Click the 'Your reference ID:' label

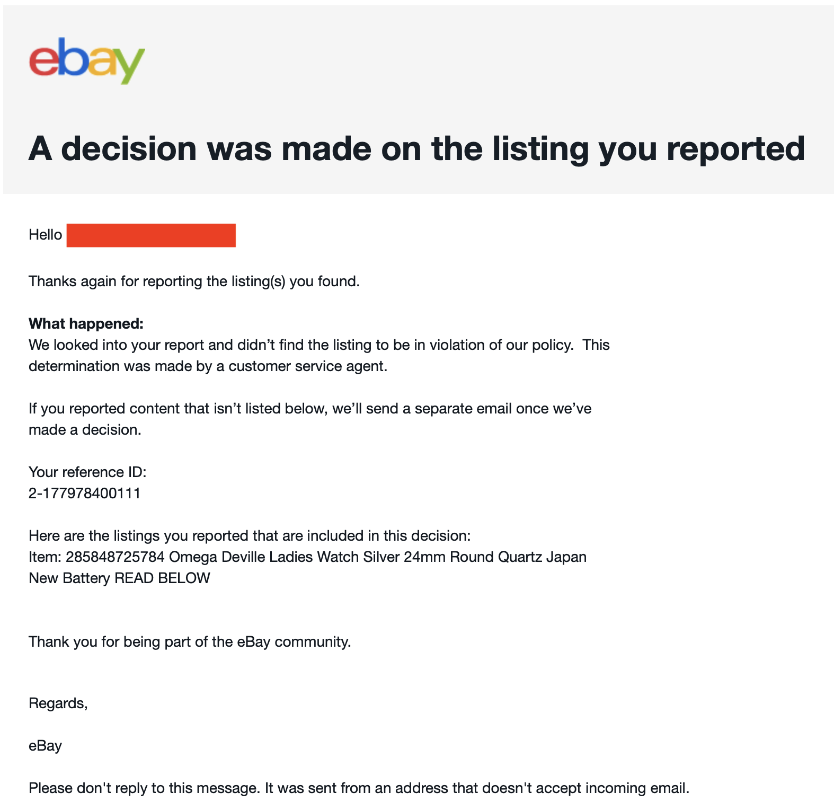click(x=87, y=472)
